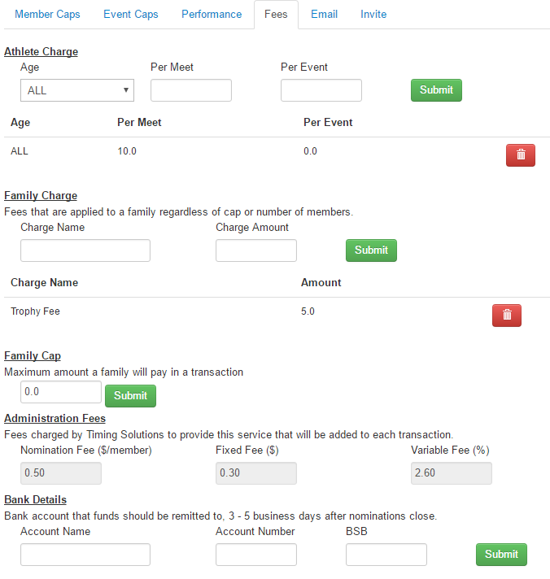Open the Event Caps tab
Viewport: 550px width, 579px height.
pos(131,14)
